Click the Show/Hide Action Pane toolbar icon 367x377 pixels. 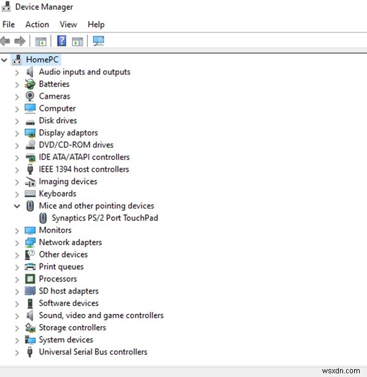coord(77,41)
